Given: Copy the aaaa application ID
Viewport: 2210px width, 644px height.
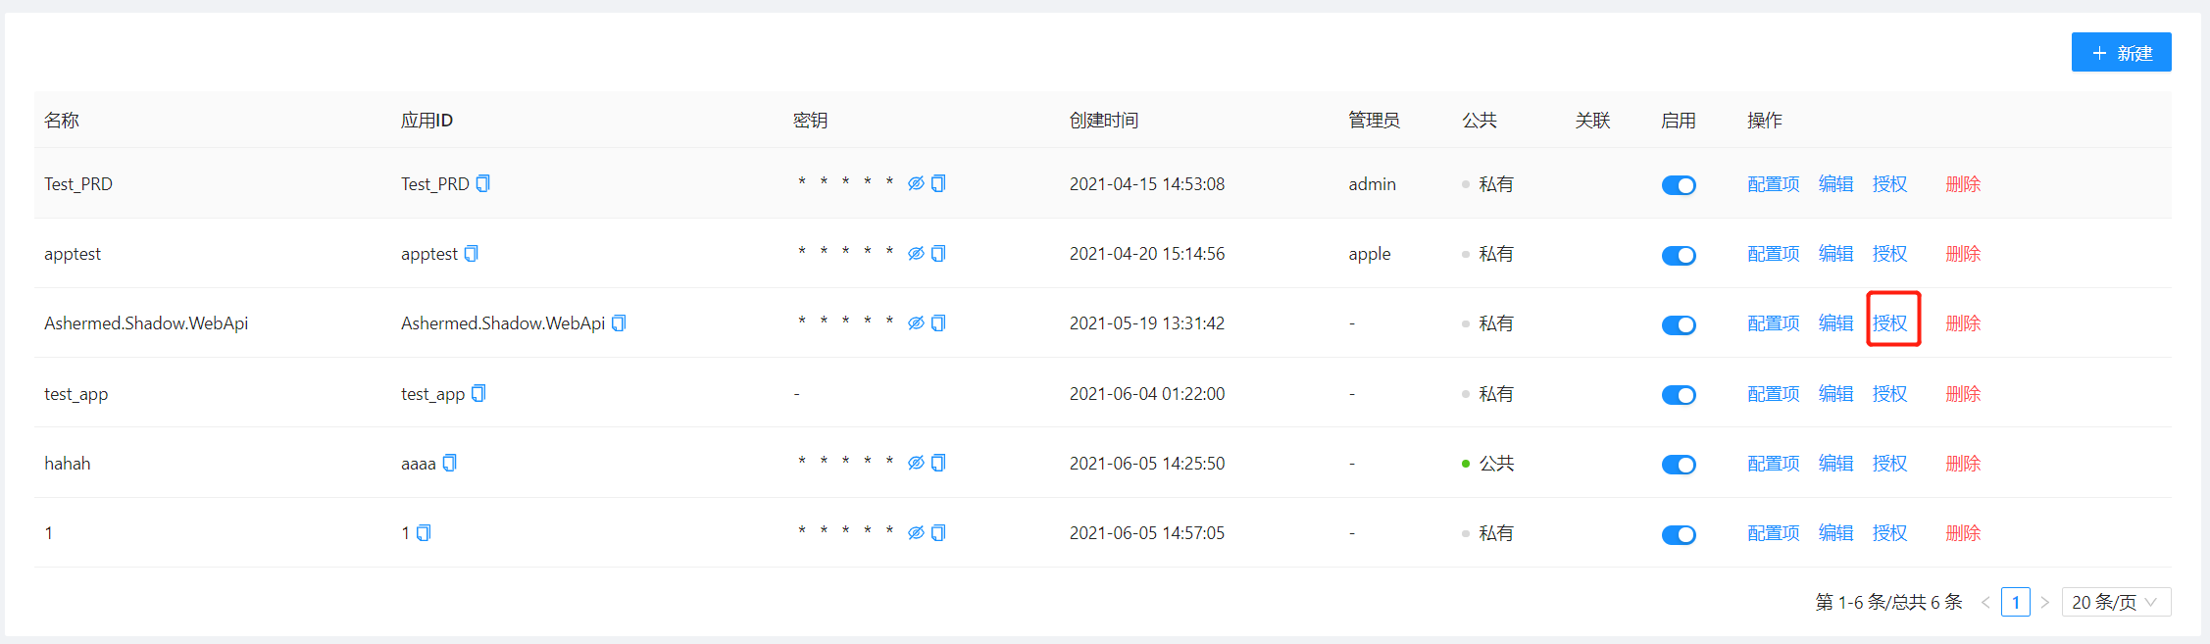Looking at the screenshot, I should coord(449,463).
